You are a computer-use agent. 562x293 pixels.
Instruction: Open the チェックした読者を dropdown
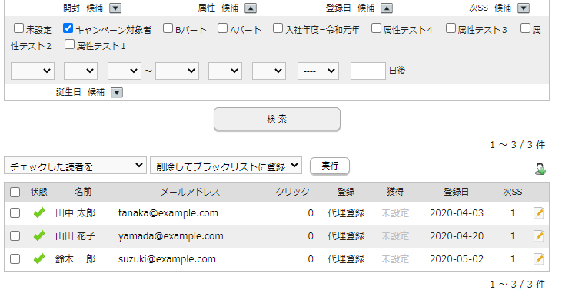coord(75,166)
